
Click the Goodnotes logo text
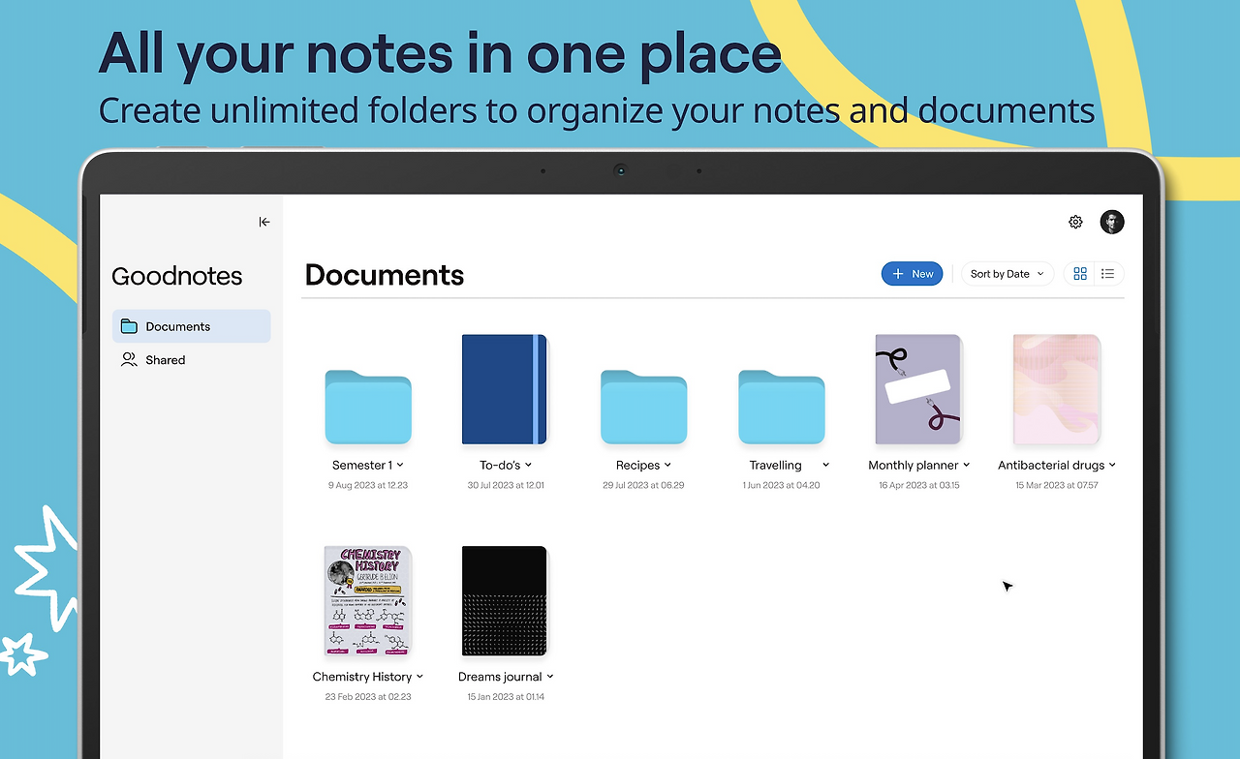point(176,277)
